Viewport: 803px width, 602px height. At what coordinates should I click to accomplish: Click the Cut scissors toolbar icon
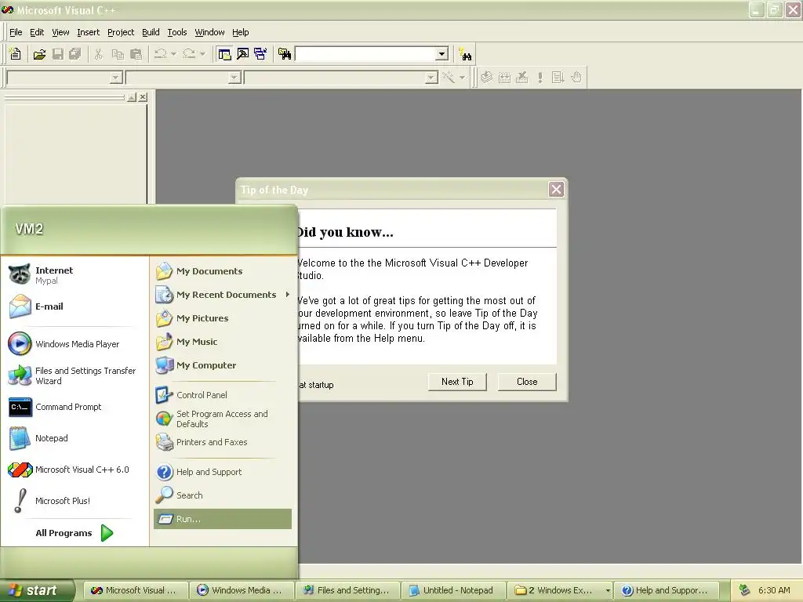98,54
